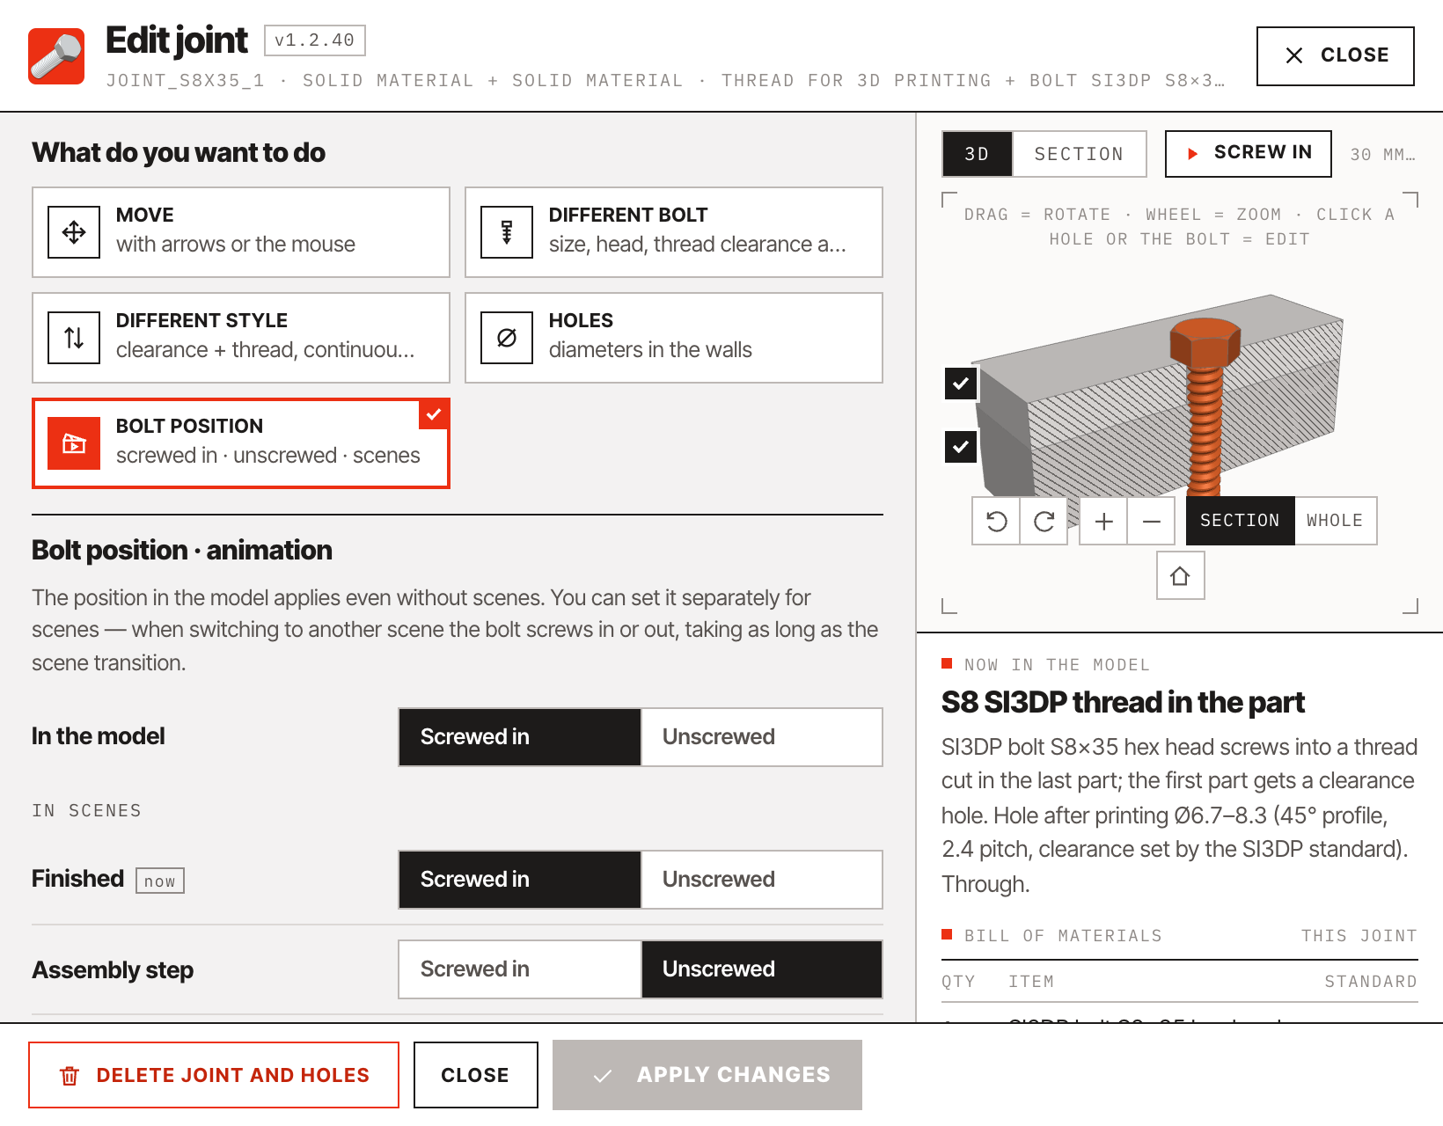Viewport: 1443px width, 1126px height.
Task: Open the Different Bolt option card
Action: pyautogui.click(x=674, y=232)
